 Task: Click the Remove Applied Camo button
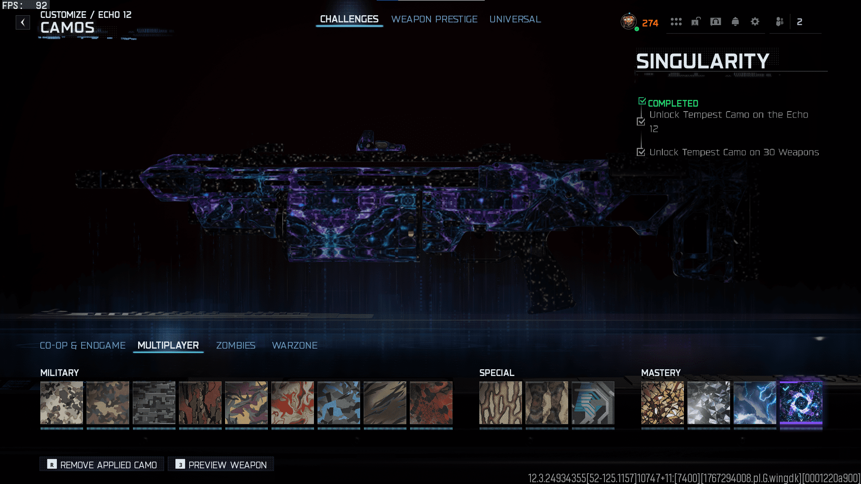point(102,464)
